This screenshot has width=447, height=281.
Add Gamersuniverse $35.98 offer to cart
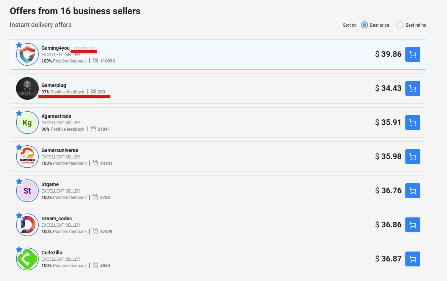click(413, 157)
